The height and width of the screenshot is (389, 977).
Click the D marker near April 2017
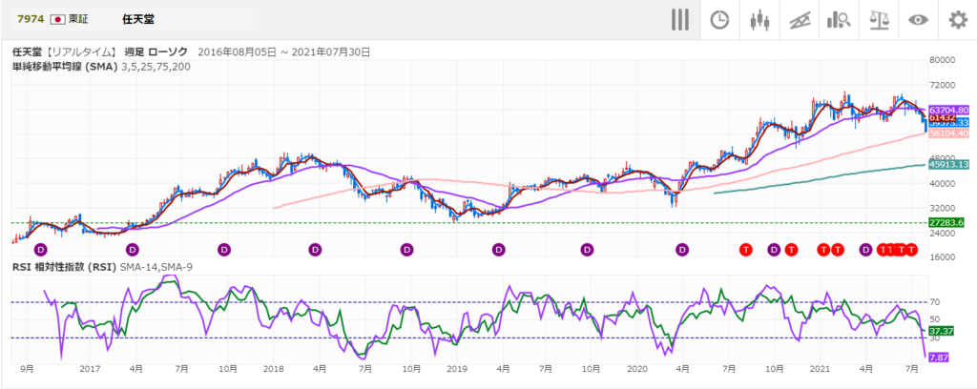coord(133,250)
